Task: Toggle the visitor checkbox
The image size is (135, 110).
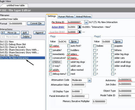Action: (51, 46)
